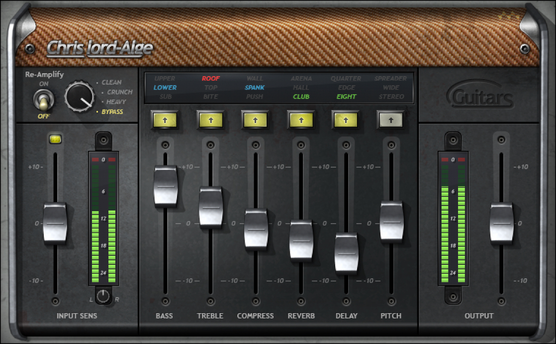Flip the Re-Amplify ON/OFF toggle switch
Viewport: 556px width, 344px height.
[x=44, y=101]
